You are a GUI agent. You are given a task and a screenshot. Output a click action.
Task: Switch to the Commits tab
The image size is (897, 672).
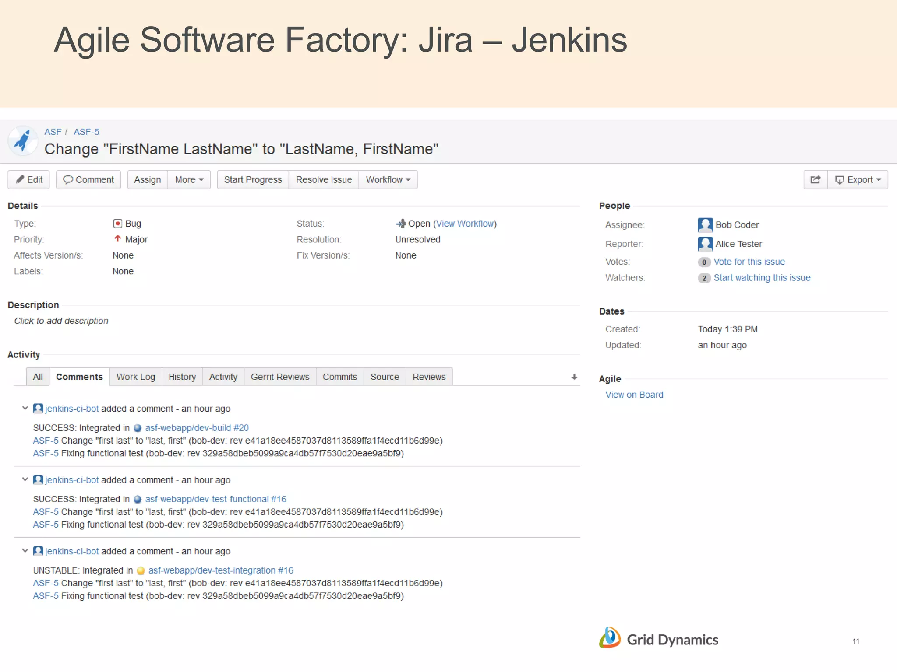coord(340,377)
